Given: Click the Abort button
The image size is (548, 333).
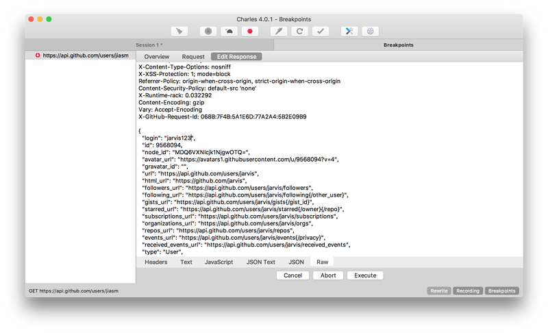Looking at the screenshot, I should coord(328,275).
